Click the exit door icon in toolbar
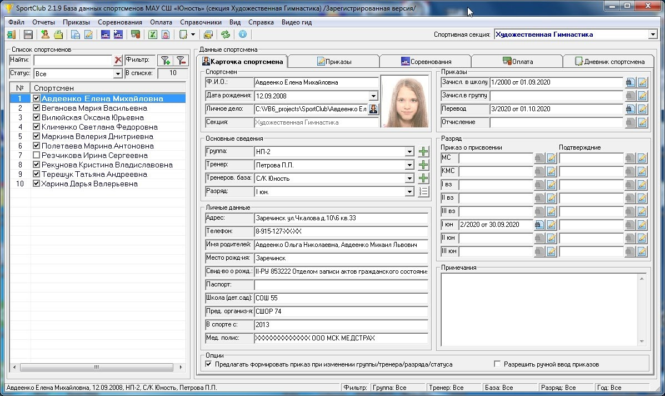The width and height of the screenshot is (665, 396). pyautogui.click(x=11, y=34)
